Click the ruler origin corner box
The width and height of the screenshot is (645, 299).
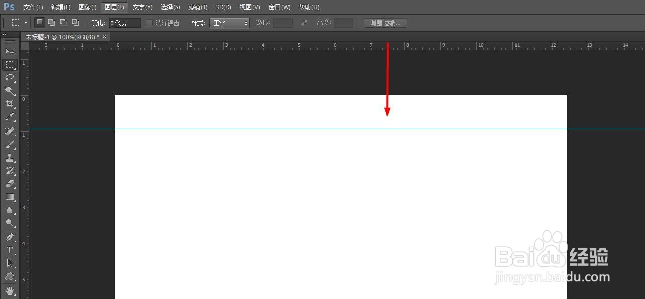click(x=24, y=45)
